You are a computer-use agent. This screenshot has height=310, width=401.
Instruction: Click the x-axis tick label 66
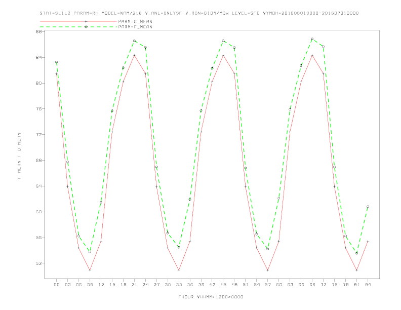coord(301,285)
